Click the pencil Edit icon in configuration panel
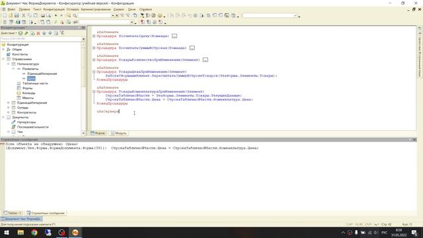 tap(26, 33)
